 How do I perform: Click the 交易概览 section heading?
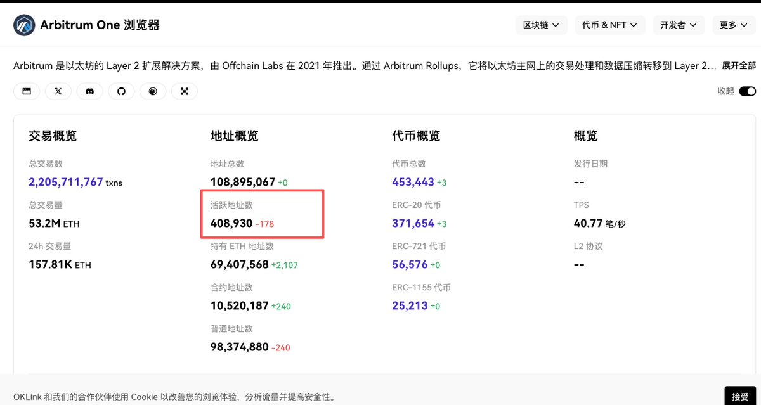pos(53,136)
